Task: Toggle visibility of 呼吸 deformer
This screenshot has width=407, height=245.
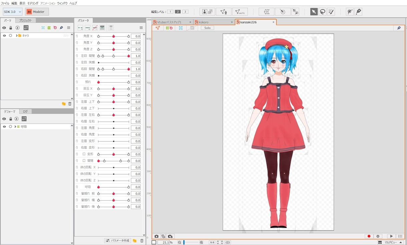Action: pyautogui.click(x=4, y=127)
